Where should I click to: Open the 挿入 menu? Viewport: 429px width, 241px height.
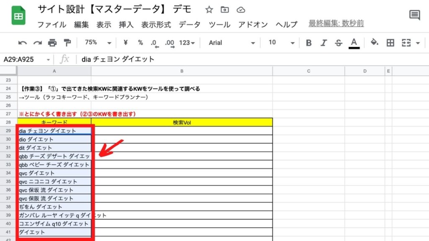coord(126,25)
